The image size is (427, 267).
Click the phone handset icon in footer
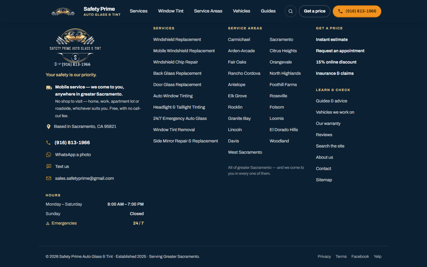tap(48, 143)
